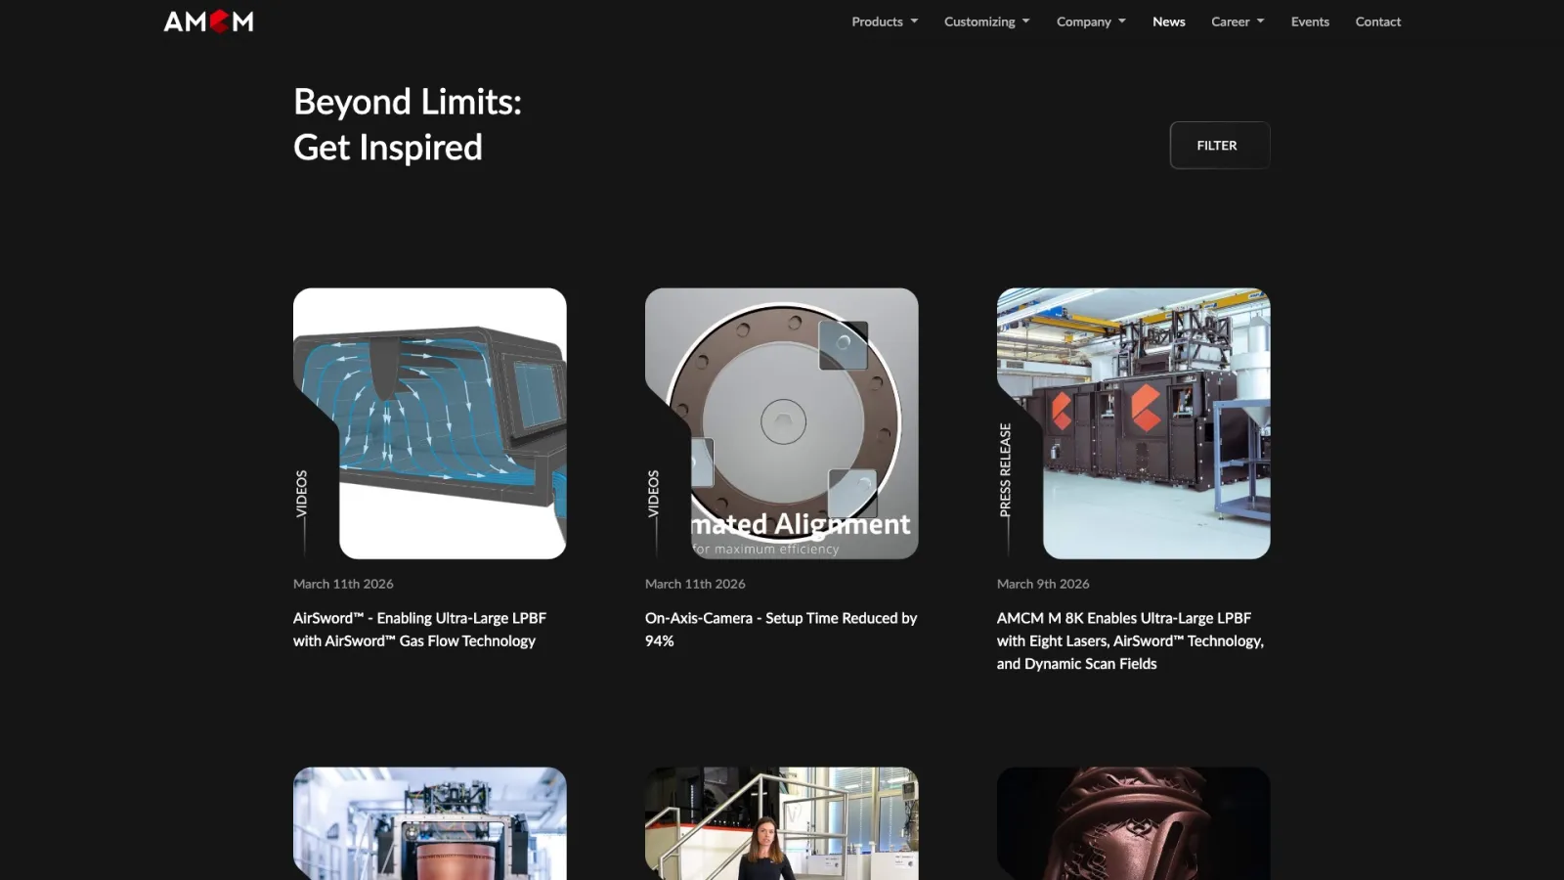Open the Career dropdown caret
1564x880 pixels.
[x=1261, y=22]
